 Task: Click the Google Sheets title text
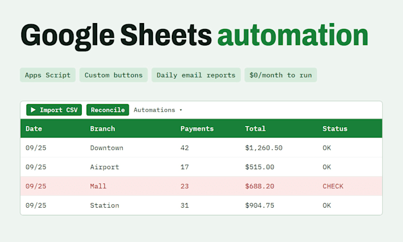coord(116,37)
